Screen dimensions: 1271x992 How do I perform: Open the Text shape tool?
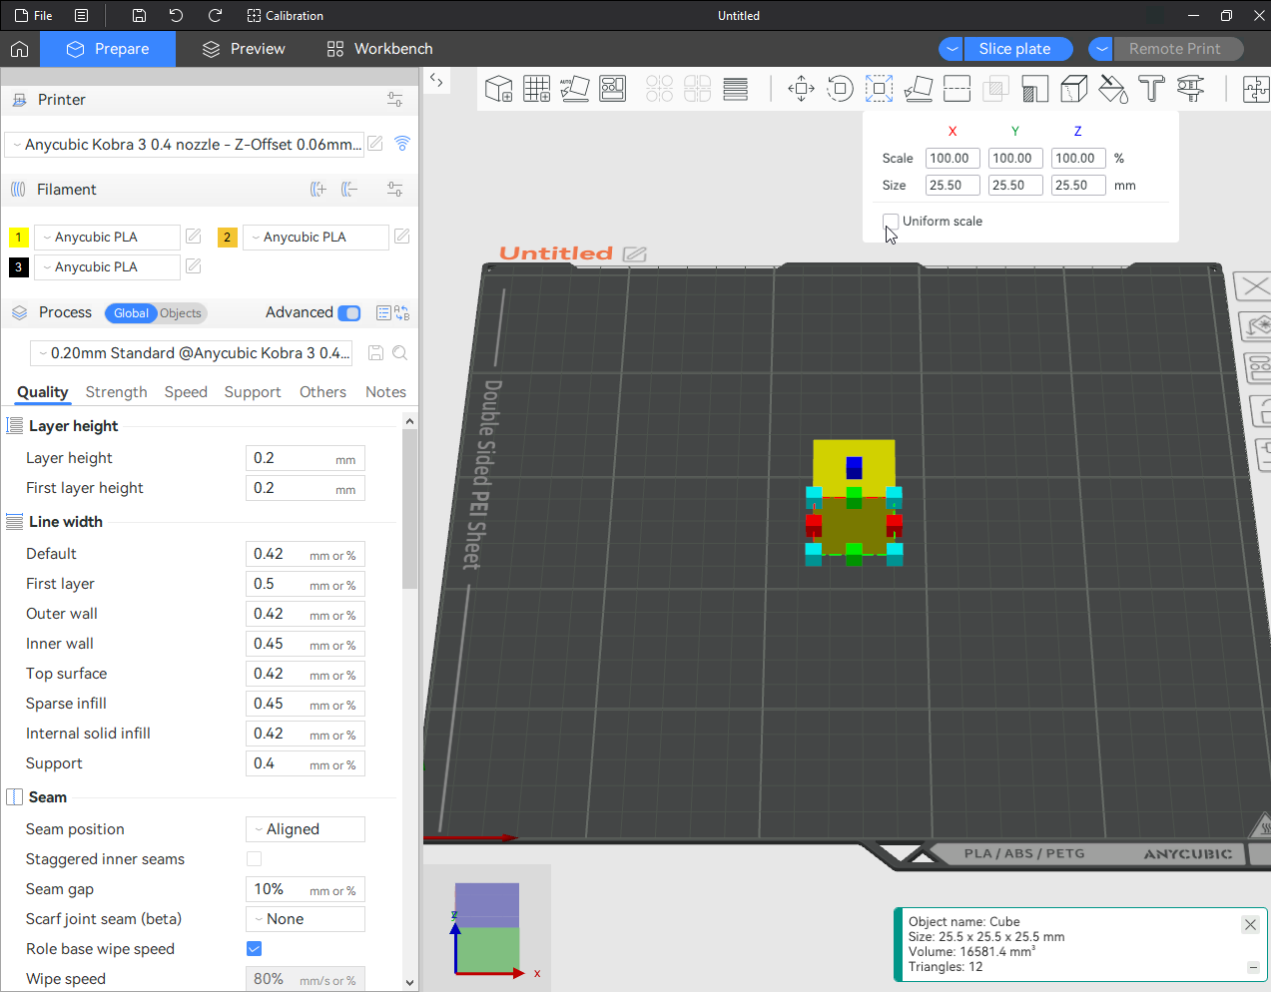pos(1151,89)
